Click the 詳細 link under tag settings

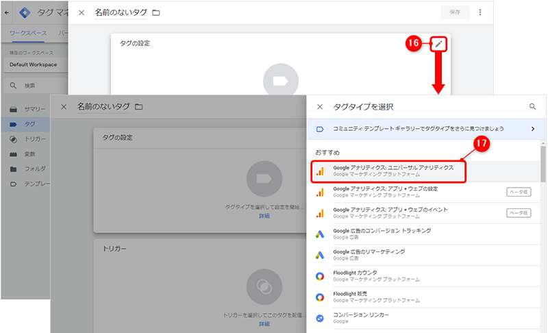click(264, 216)
